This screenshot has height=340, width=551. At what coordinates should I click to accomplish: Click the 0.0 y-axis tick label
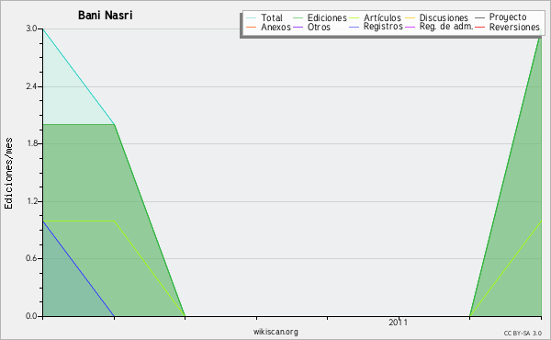[31, 316]
